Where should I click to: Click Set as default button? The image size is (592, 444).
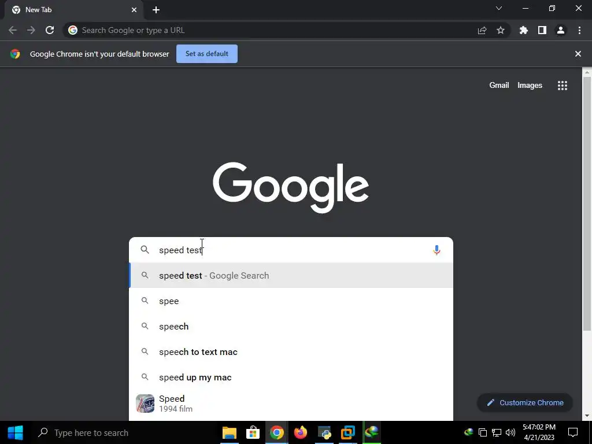tap(207, 54)
